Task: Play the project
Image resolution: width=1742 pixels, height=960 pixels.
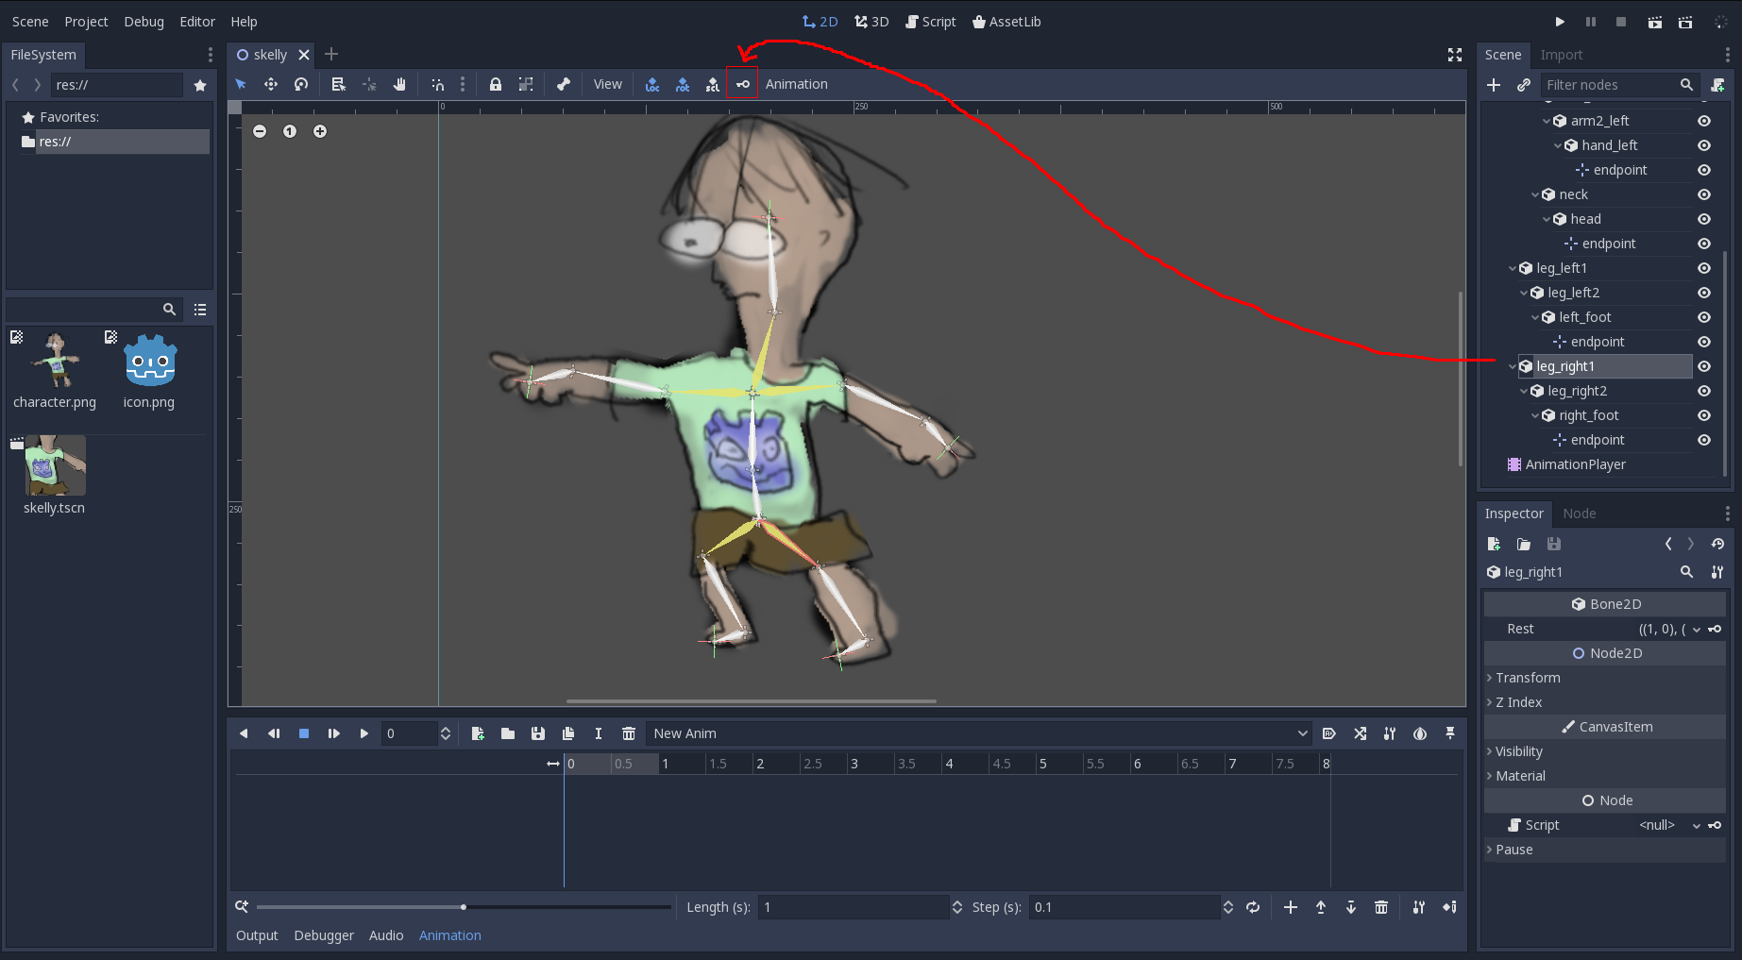Action: tap(1560, 22)
